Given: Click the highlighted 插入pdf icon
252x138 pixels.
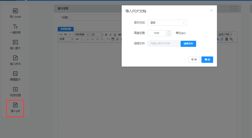Looking at the screenshot, I should point(15,108).
